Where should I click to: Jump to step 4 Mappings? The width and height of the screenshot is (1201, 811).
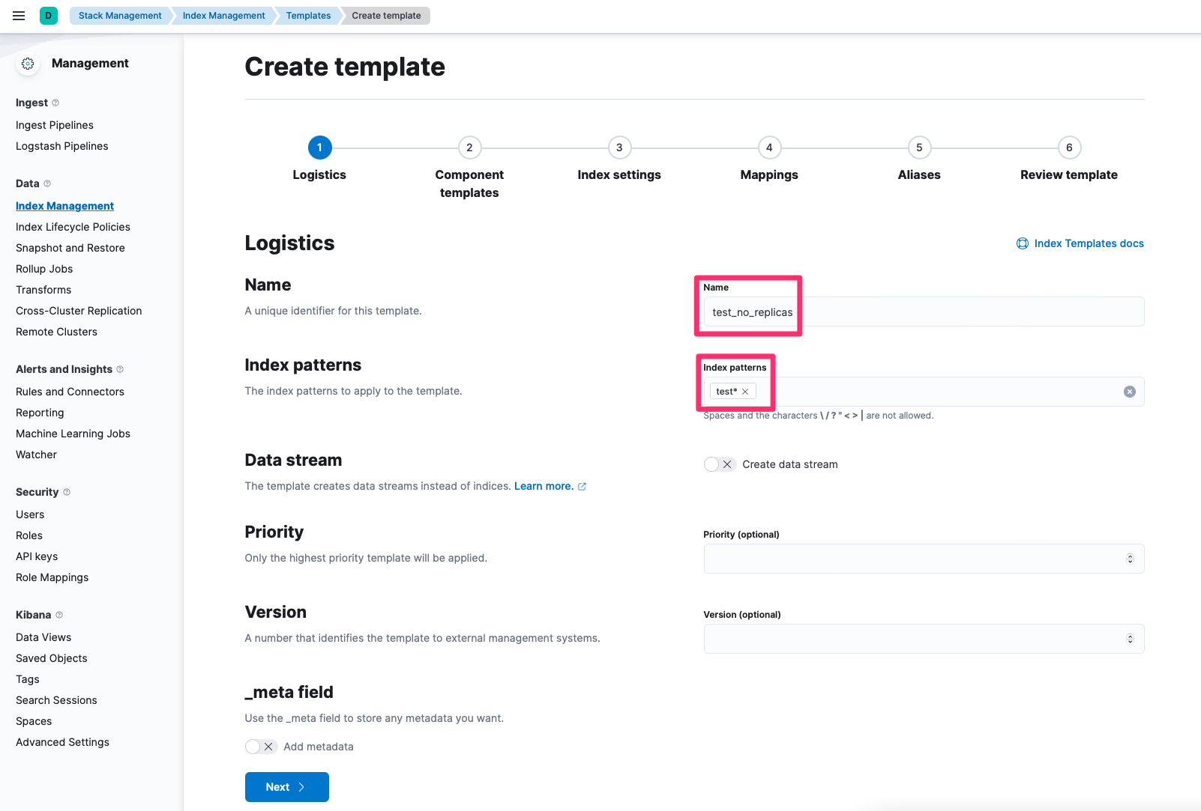[769, 148]
